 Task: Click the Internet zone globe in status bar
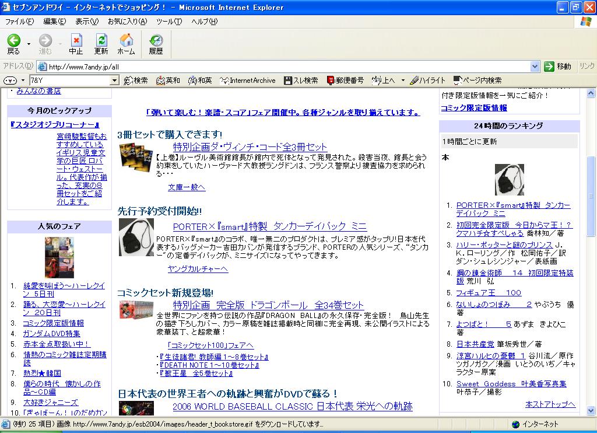tap(516, 424)
